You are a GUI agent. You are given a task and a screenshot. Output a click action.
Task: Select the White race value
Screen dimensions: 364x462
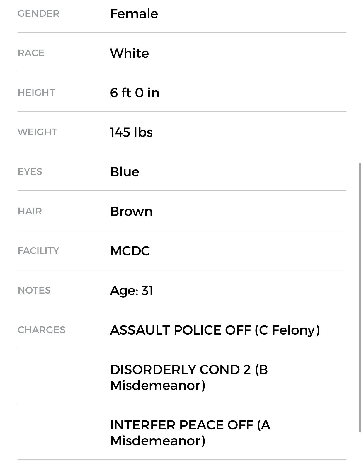129,53
